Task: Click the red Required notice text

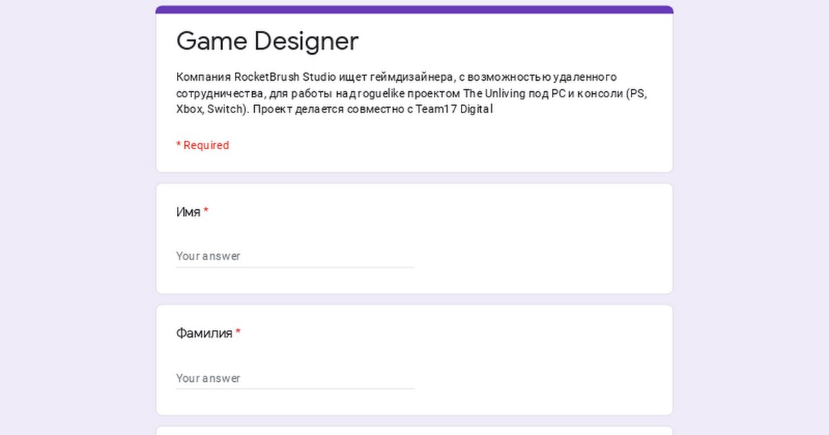Action: point(202,146)
